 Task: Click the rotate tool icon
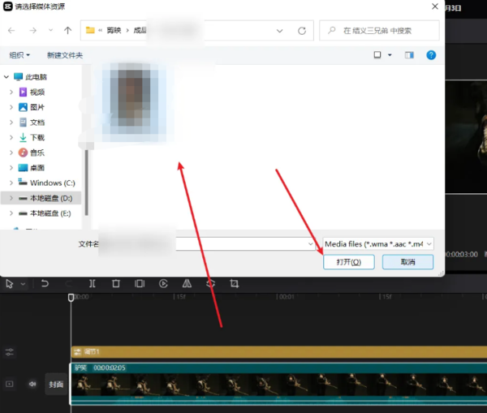coord(210,283)
